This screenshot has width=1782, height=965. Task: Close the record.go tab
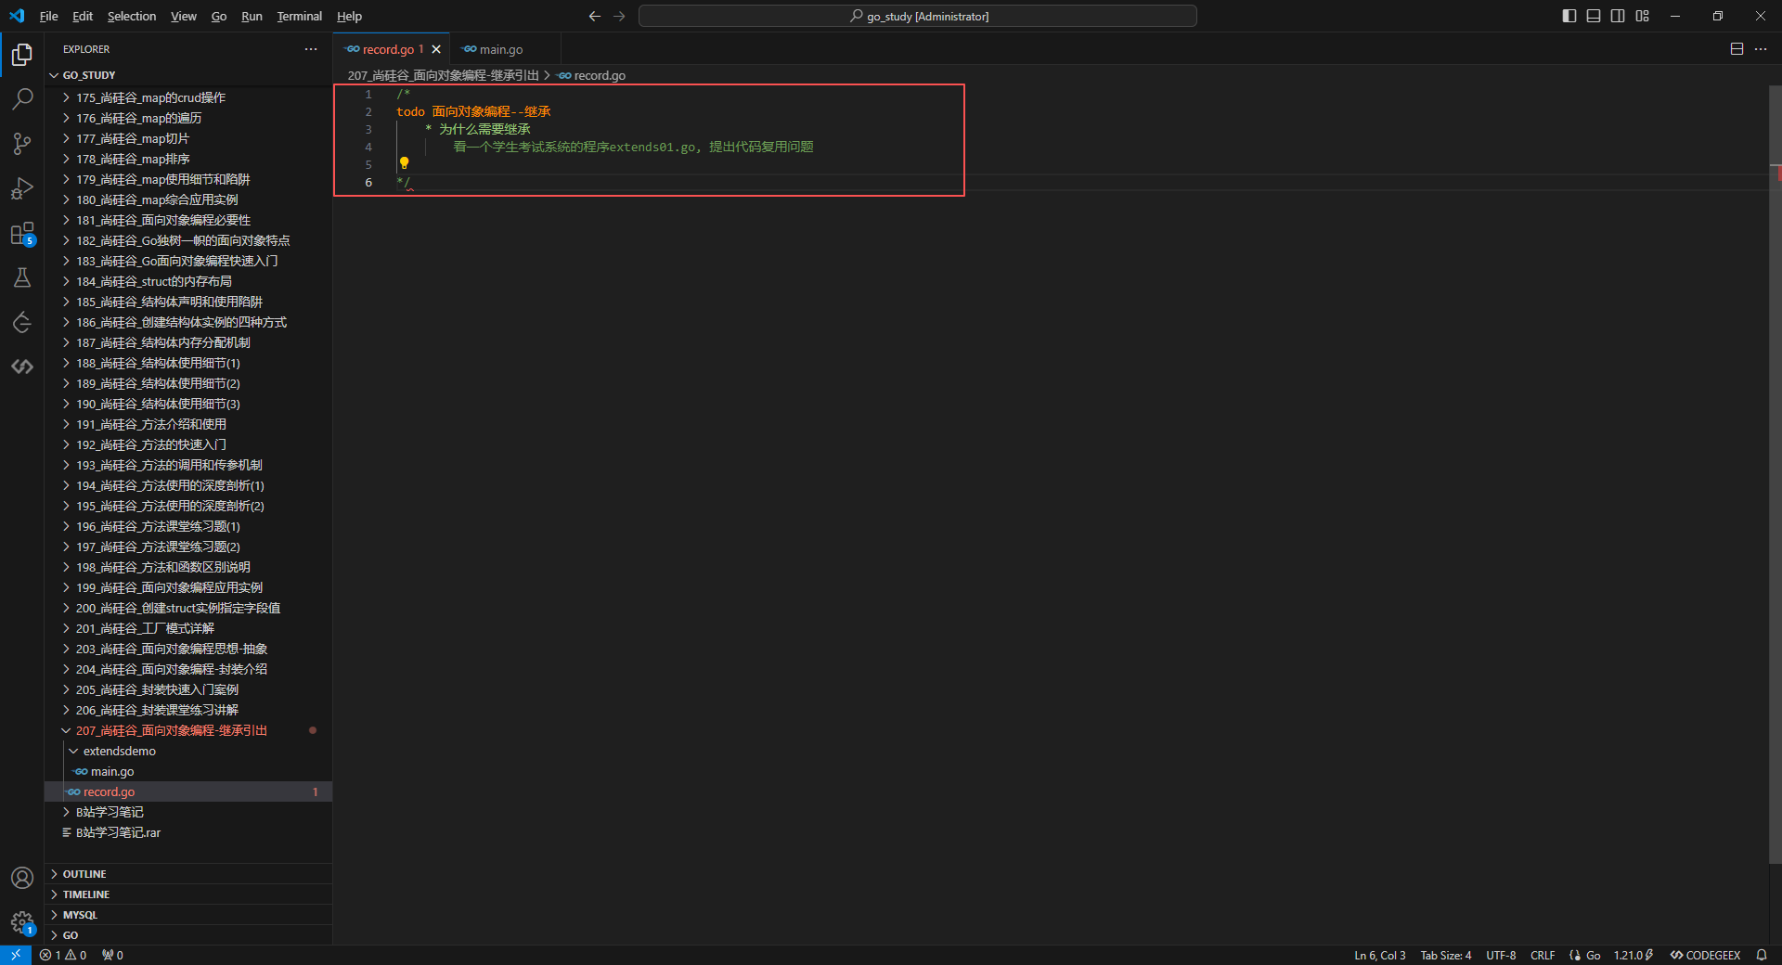(x=436, y=49)
